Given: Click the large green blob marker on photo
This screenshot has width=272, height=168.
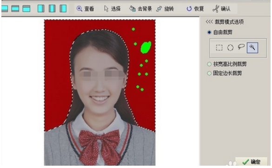Looking at the screenshot, I should 146,47.
